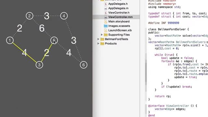Click the edge weight 6 between nodes 2 and 5
208x117 pixels.
point(42,28)
